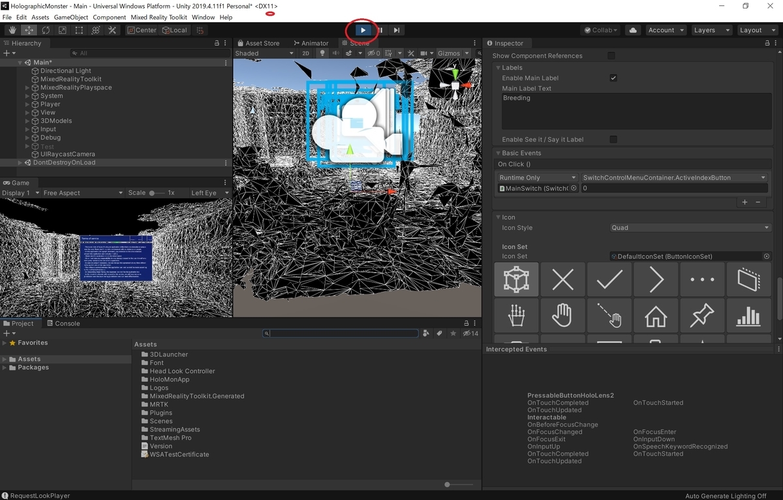The height and width of the screenshot is (500, 783).
Task: Select the Move tool
Action: coord(29,30)
